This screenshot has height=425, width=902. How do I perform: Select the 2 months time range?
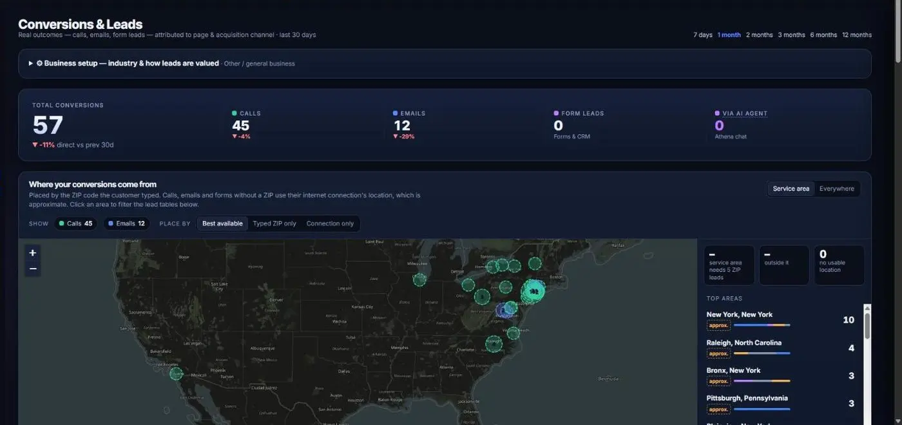click(760, 35)
